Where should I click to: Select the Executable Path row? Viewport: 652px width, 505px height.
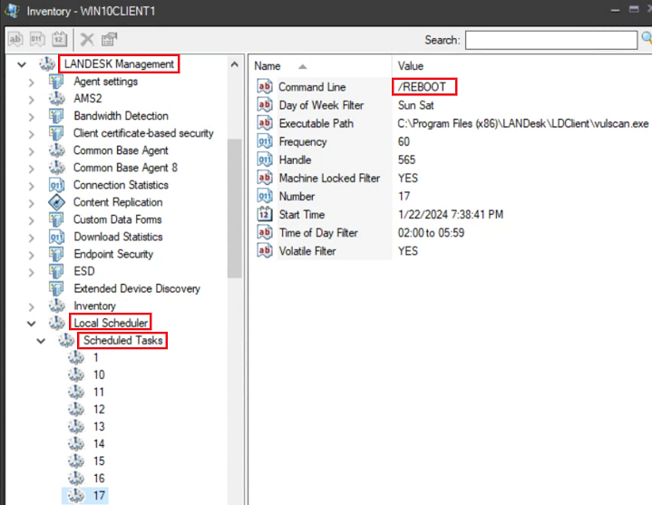(x=316, y=123)
